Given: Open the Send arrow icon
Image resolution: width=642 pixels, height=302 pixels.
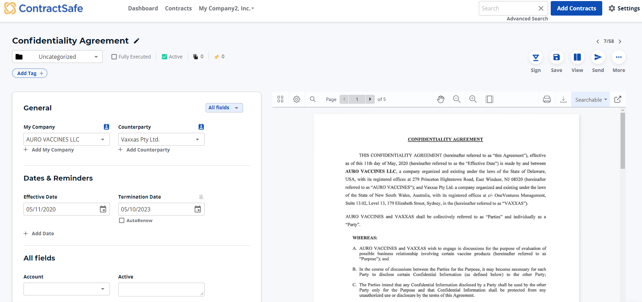Looking at the screenshot, I should coord(598,57).
